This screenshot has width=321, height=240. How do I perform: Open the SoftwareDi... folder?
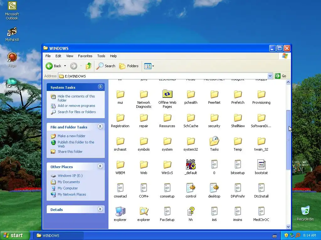tap(261, 117)
